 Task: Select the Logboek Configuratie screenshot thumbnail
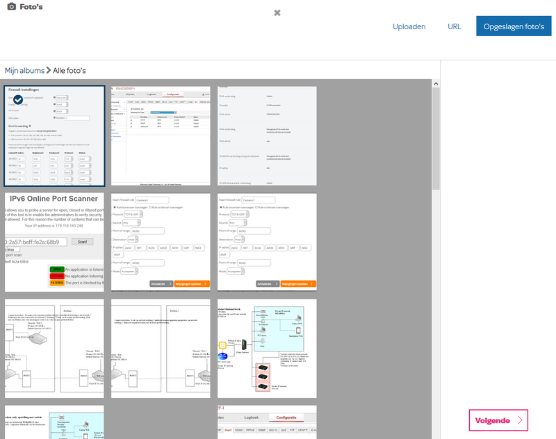267,422
